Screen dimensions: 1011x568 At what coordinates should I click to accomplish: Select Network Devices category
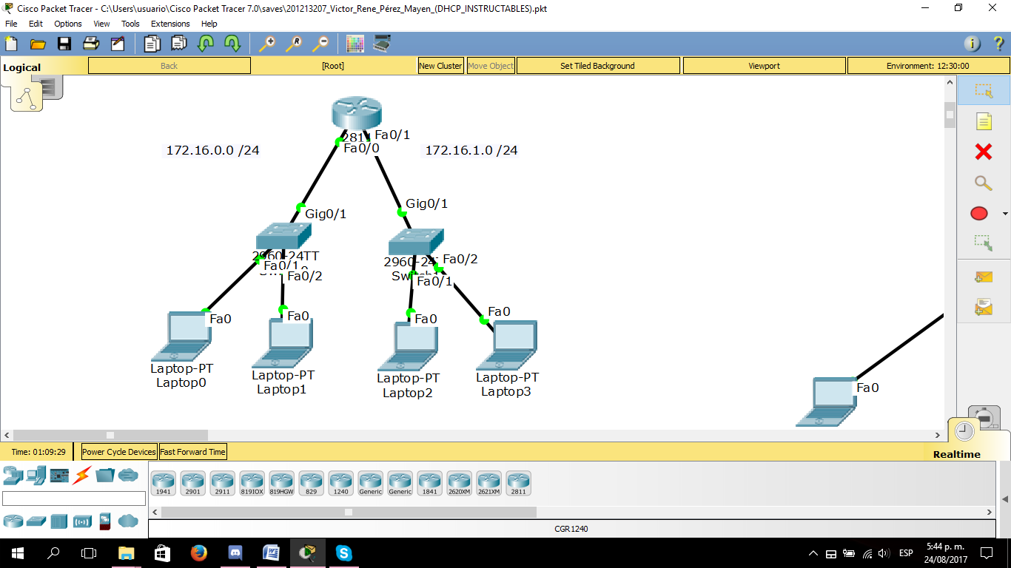(13, 475)
